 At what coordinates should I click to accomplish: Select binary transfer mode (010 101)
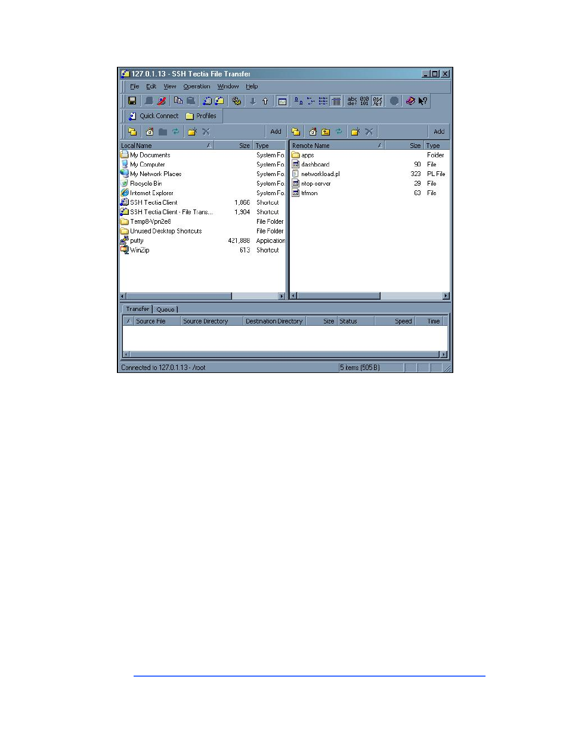click(x=364, y=101)
